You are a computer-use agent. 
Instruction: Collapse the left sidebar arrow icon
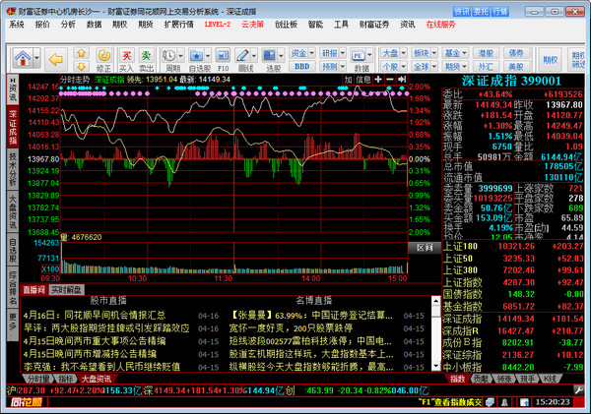point(13,81)
